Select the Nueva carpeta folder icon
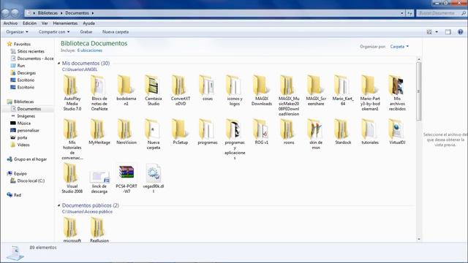The width and height of the screenshot is (468, 263). pyautogui.click(x=153, y=129)
